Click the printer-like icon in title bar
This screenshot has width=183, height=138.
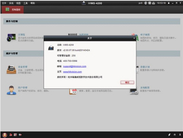[x=154, y=3]
